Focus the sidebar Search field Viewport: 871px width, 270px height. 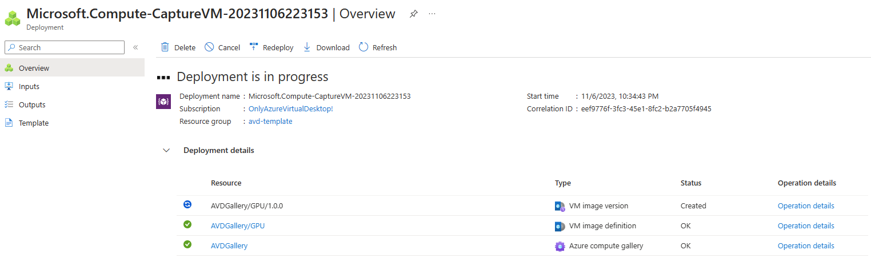64,47
